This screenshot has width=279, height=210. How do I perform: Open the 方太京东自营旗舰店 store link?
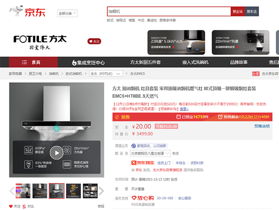pyautogui.click(x=167, y=170)
